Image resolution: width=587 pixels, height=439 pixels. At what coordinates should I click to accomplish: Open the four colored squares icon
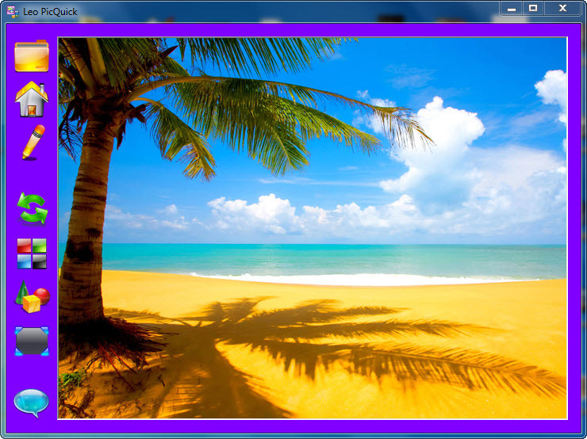pyautogui.click(x=32, y=254)
